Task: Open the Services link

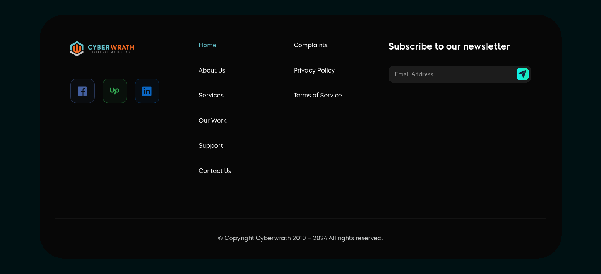Action: point(211,95)
